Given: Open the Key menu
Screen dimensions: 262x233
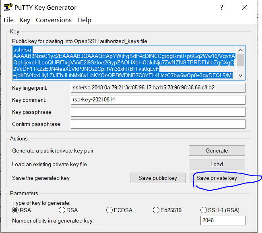Looking at the screenshot, I should pyautogui.click(x=25, y=20).
